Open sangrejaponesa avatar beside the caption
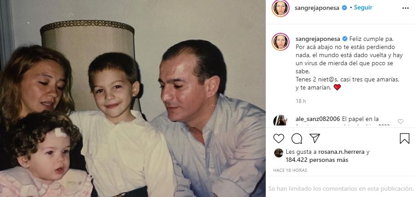This screenshot has width=415, height=197. point(280,41)
